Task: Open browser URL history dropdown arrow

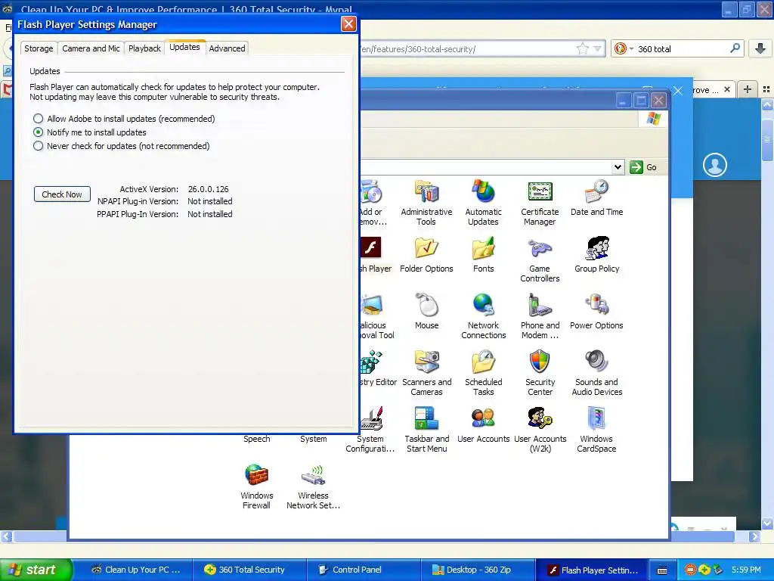Action: 598,49
